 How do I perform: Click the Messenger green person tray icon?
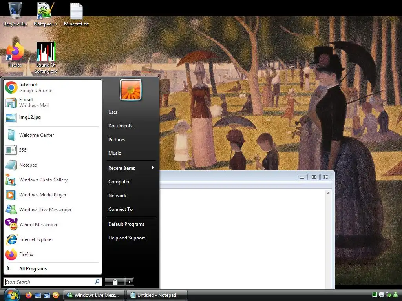click(396, 295)
